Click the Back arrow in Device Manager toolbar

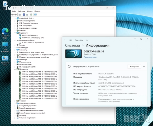coord(12,15)
